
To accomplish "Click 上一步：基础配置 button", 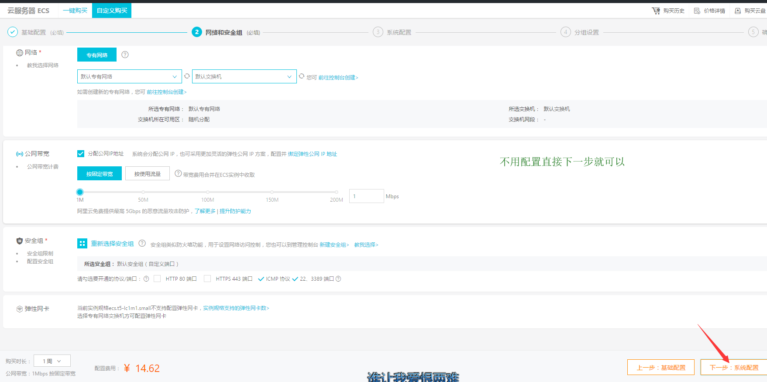I will pos(661,367).
